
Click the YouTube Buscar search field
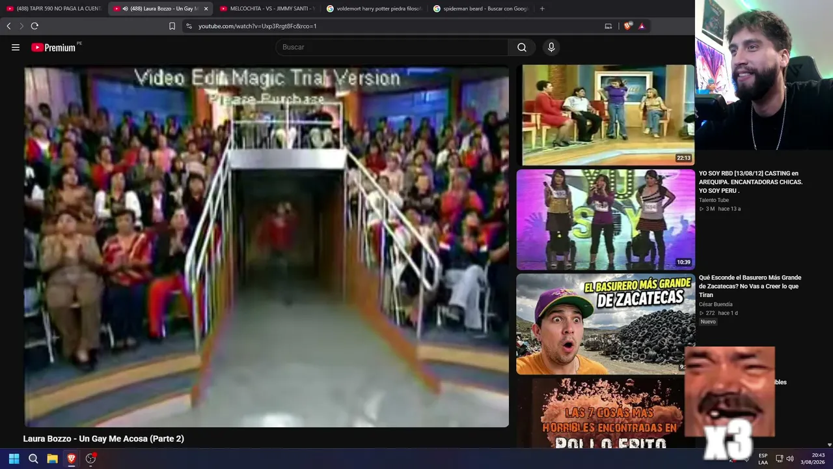click(x=392, y=48)
